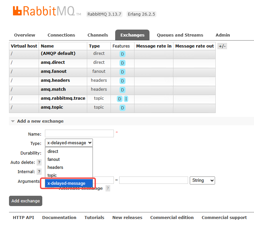Viewport: 254px width, 225px height.
Task: Click the D badge for (AMQP default)
Action: point(122,54)
